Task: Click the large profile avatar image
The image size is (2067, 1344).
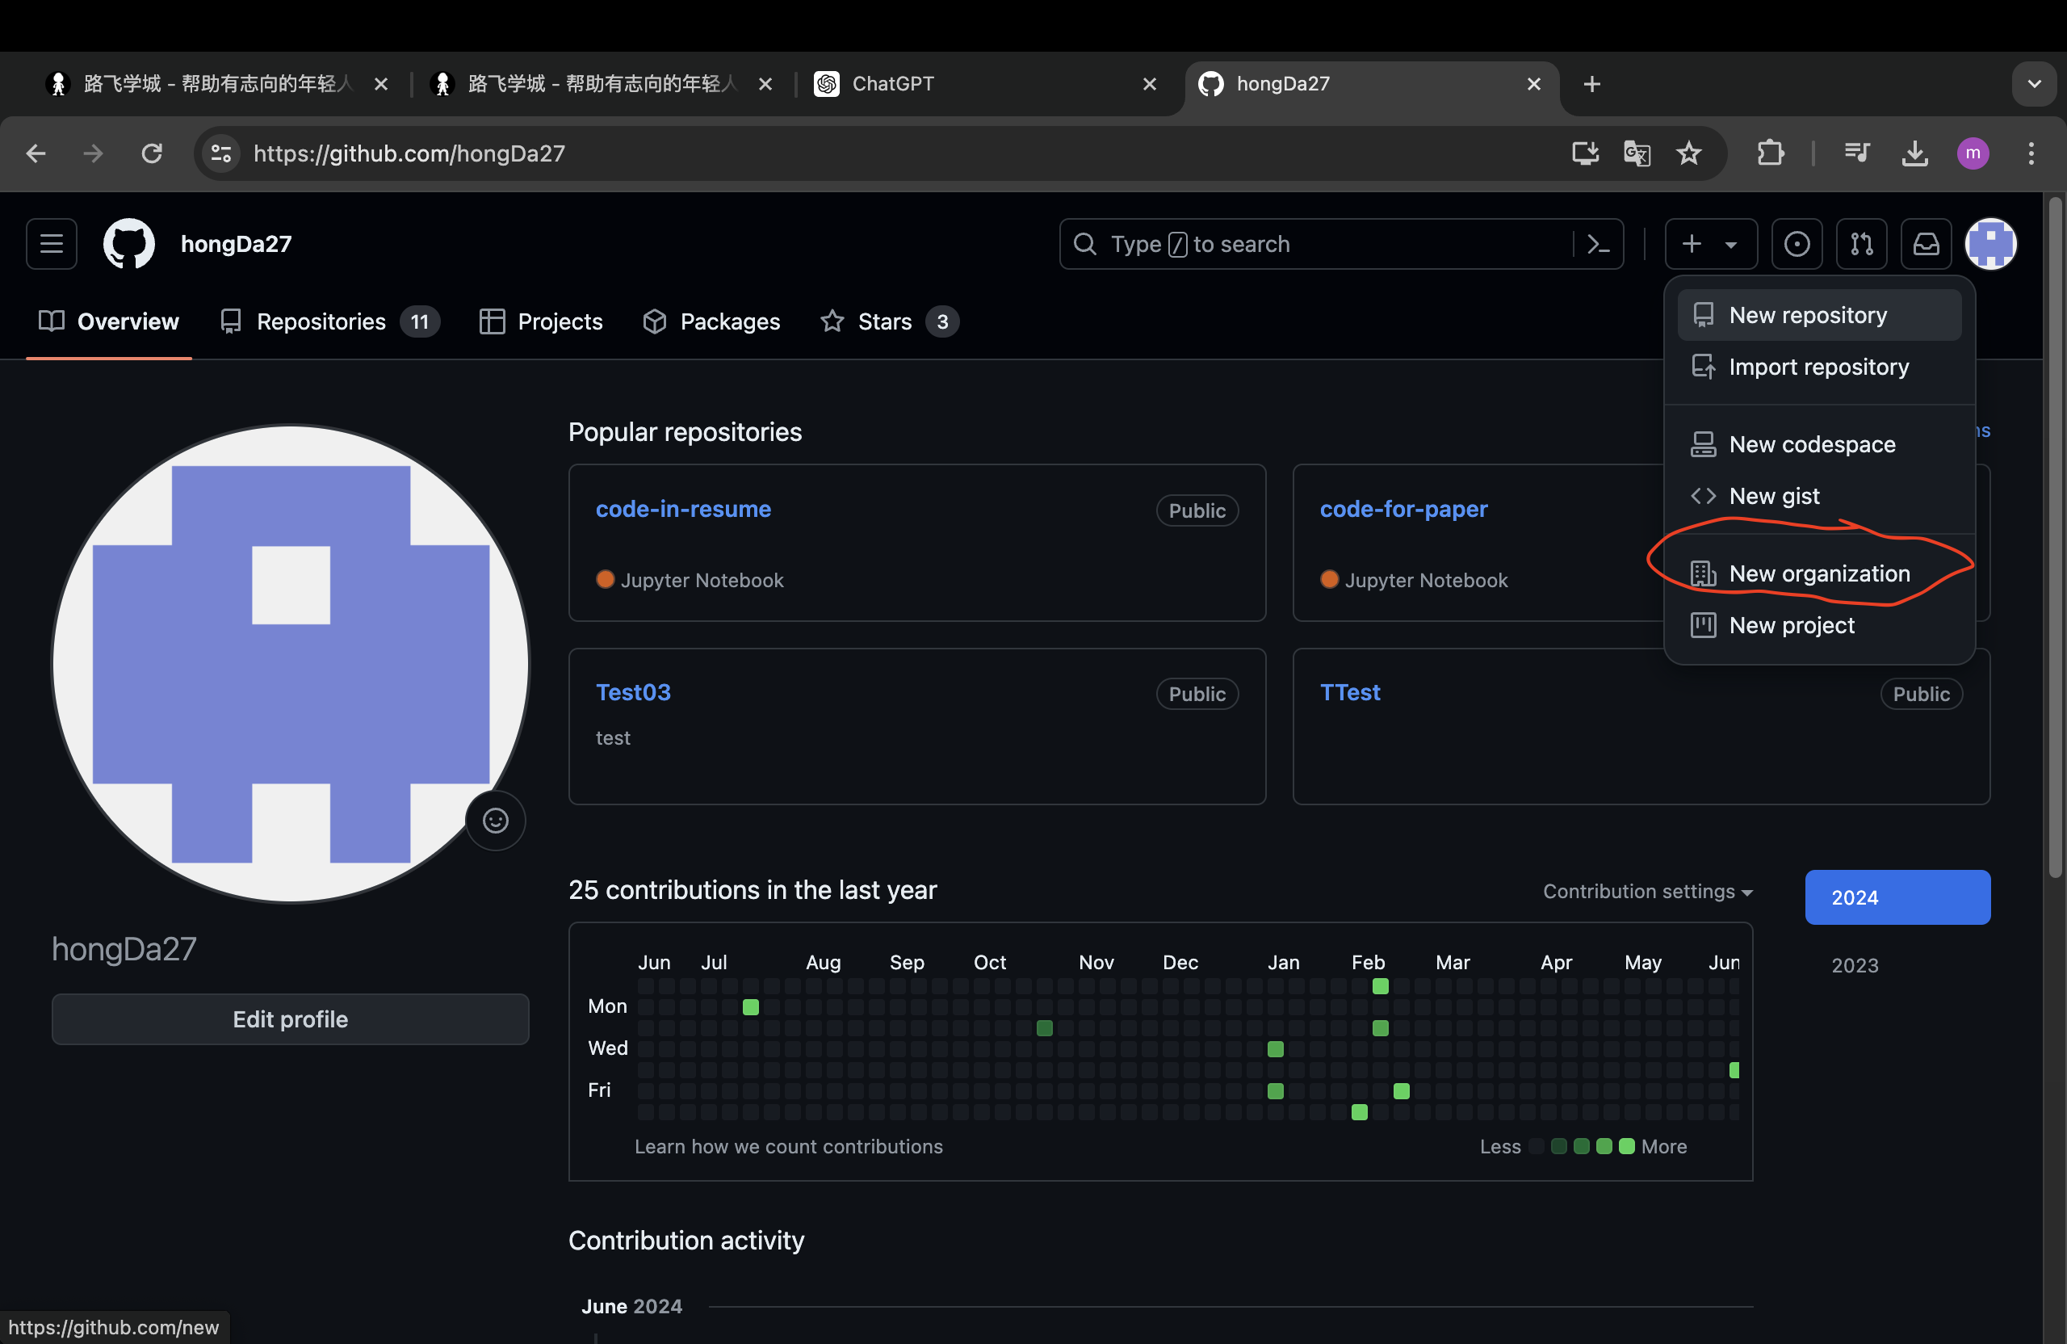Action: 290,664
